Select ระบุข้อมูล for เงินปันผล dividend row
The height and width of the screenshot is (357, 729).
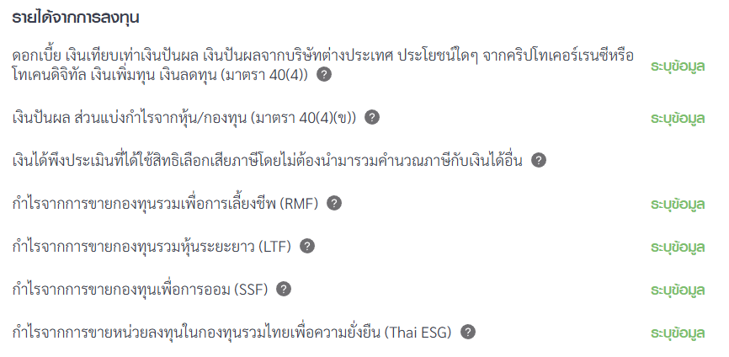point(678,119)
